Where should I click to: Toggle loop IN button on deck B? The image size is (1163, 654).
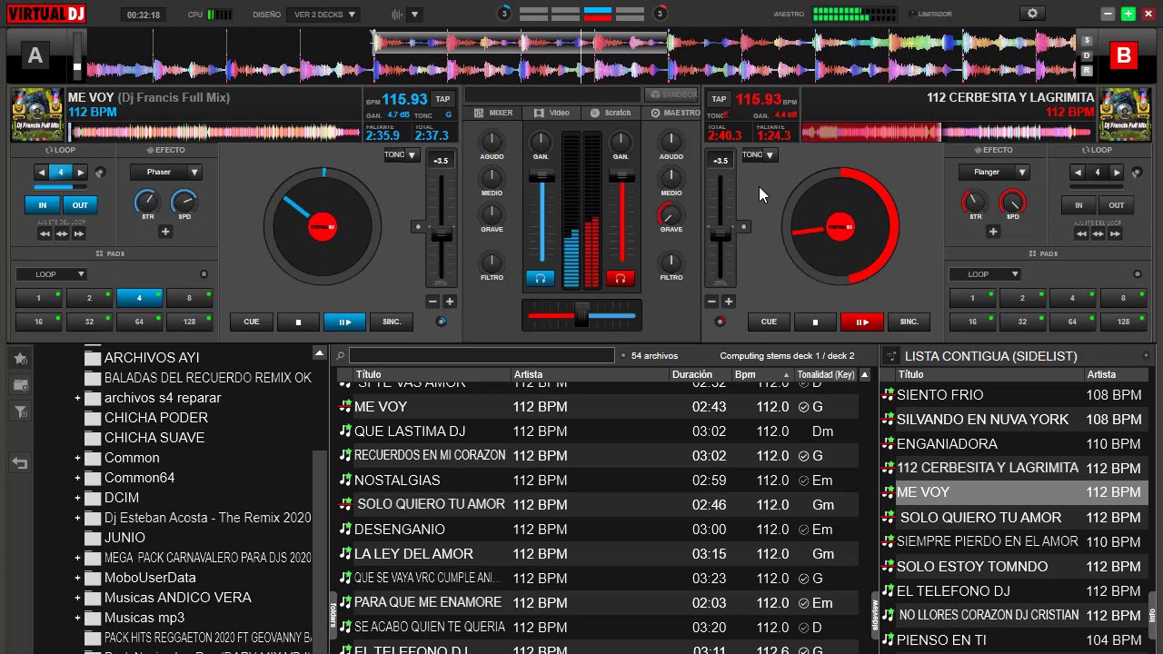pyautogui.click(x=1079, y=205)
